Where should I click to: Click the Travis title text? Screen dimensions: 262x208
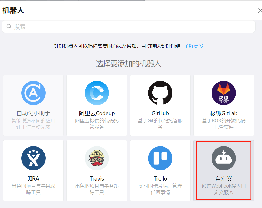[97, 178]
